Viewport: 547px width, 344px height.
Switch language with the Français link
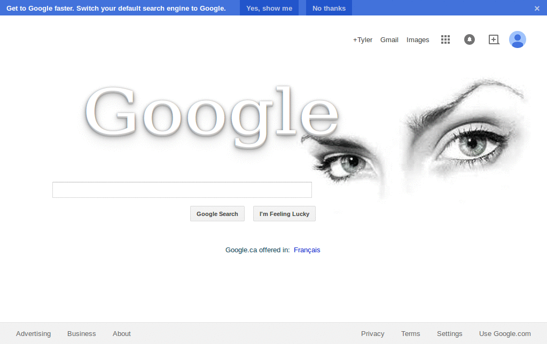pos(307,250)
